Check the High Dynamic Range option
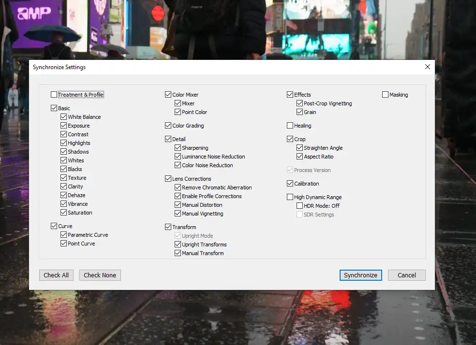This screenshot has width=476, height=345. [290, 197]
